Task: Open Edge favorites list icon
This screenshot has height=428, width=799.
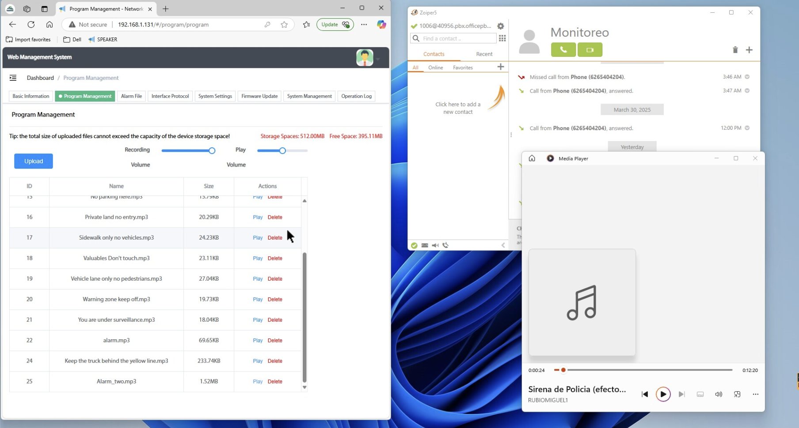Action: pyautogui.click(x=306, y=25)
